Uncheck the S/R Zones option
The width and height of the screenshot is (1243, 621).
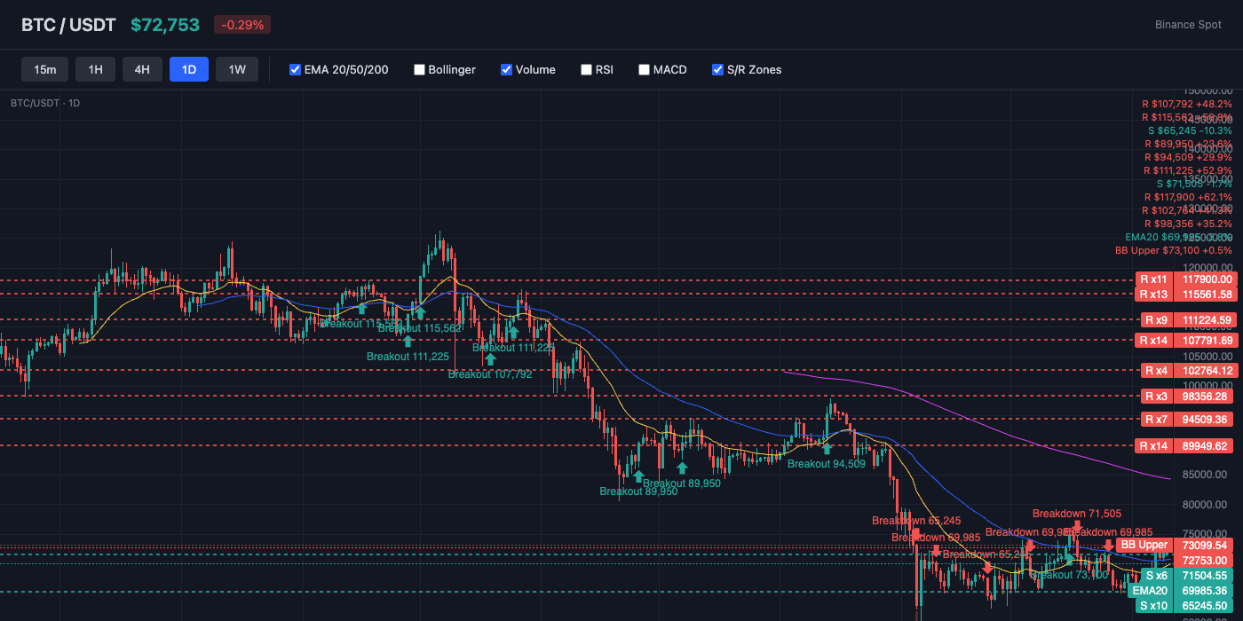coord(717,69)
